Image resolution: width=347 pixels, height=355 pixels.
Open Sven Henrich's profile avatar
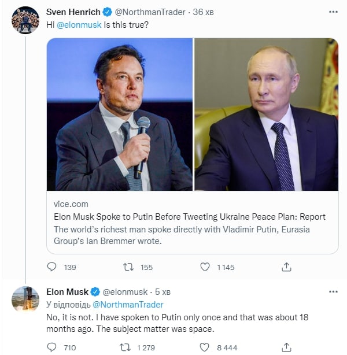click(x=25, y=20)
